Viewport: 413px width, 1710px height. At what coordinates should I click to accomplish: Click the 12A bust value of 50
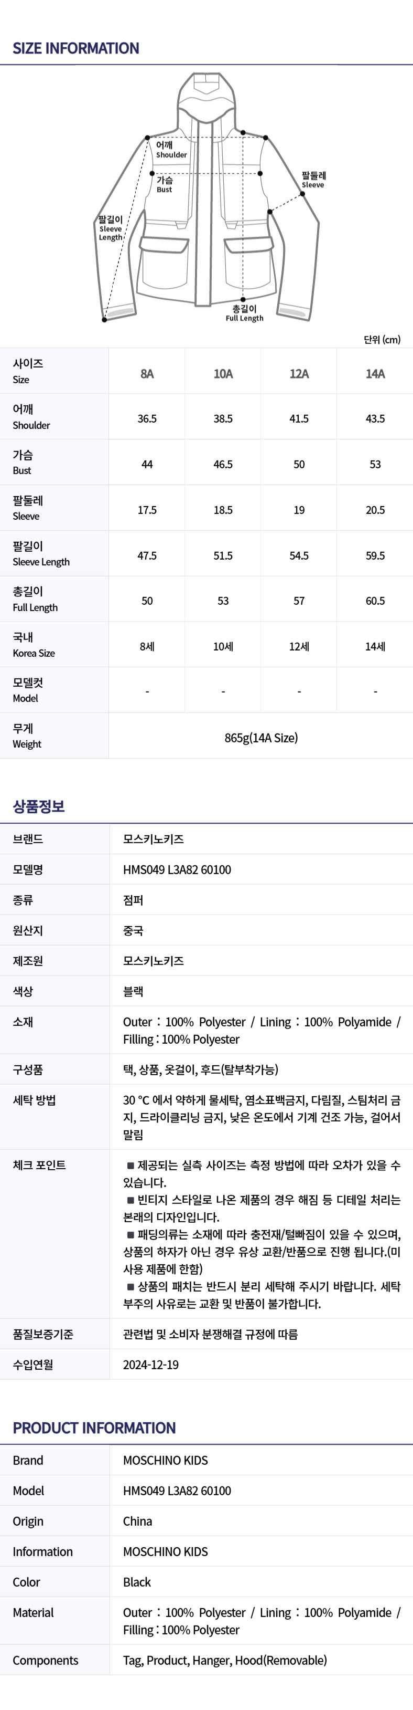click(x=299, y=465)
